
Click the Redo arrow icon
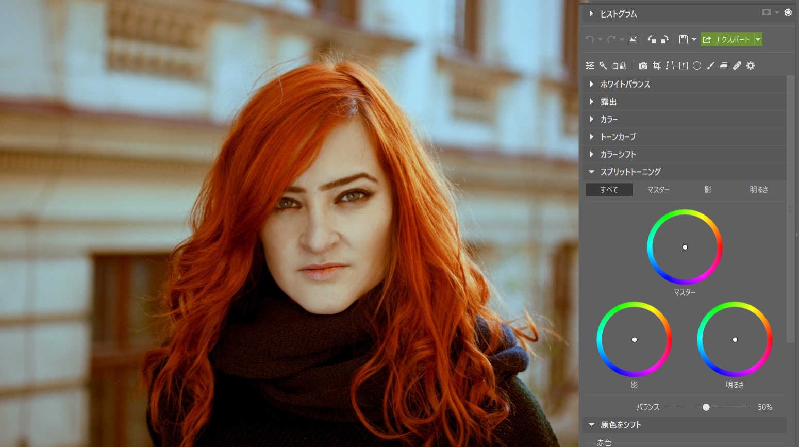click(611, 39)
